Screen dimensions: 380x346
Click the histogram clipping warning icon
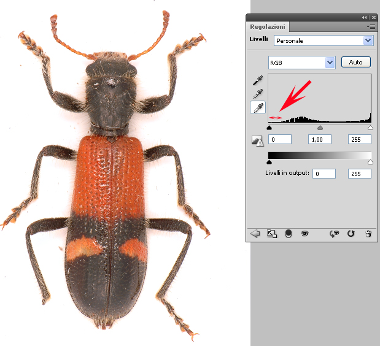[258, 140]
